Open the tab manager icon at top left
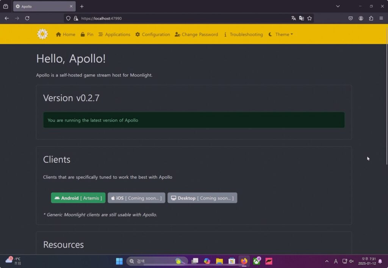The image size is (388, 268). pyautogui.click(x=6, y=6)
